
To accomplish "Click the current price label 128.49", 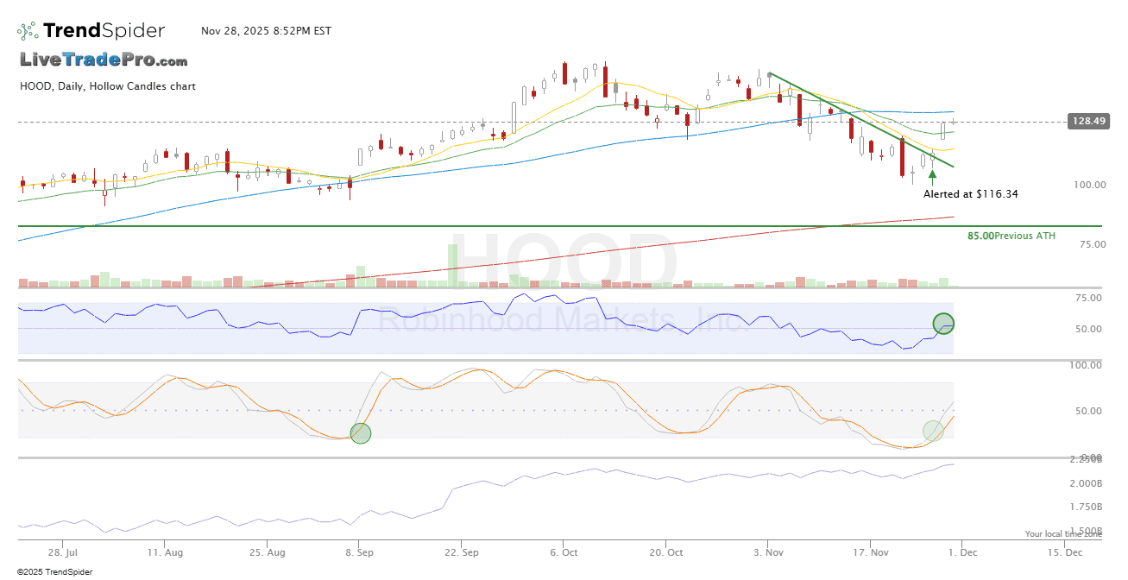I will point(1087,122).
